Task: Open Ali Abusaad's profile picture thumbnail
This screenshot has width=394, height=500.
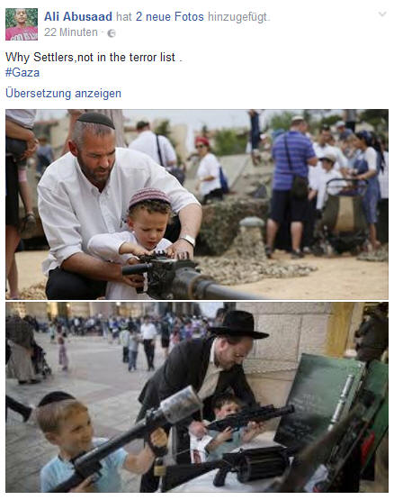Action: coord(22,24)
